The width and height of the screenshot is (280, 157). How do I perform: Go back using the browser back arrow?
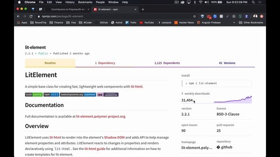pyautogui.click(x=18, y=16)
